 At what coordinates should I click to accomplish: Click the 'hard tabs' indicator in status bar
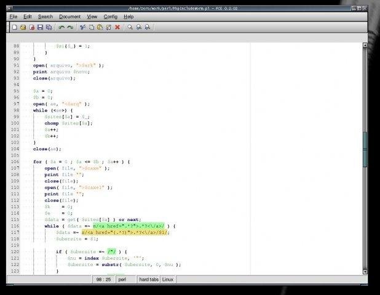click(x=149, y=280)
